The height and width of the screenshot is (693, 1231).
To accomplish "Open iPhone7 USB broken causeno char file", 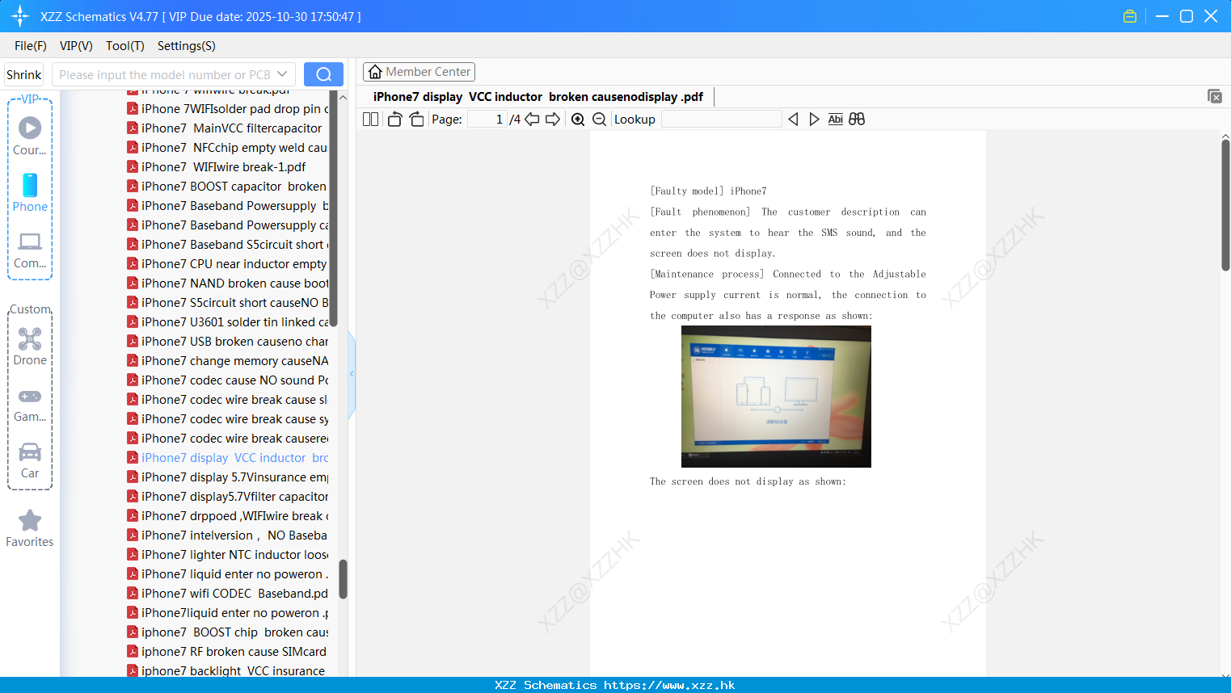I will point(228,342).
